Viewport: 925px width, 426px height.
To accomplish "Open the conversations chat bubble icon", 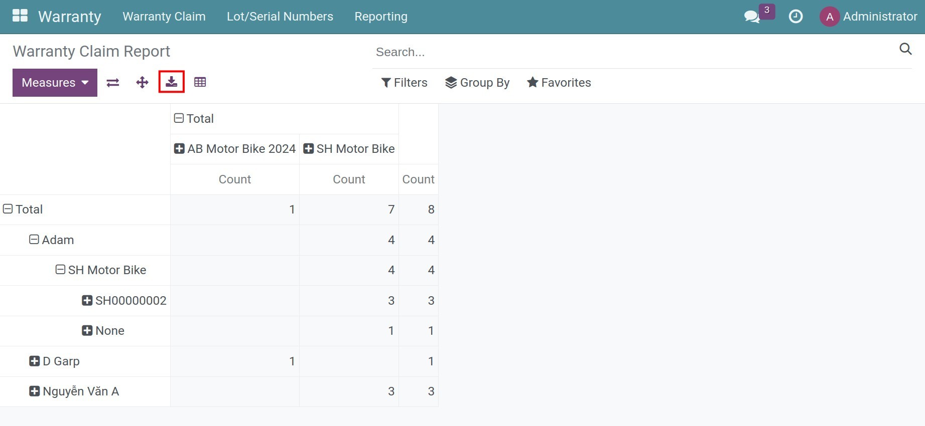I will (x=752, y=17).
